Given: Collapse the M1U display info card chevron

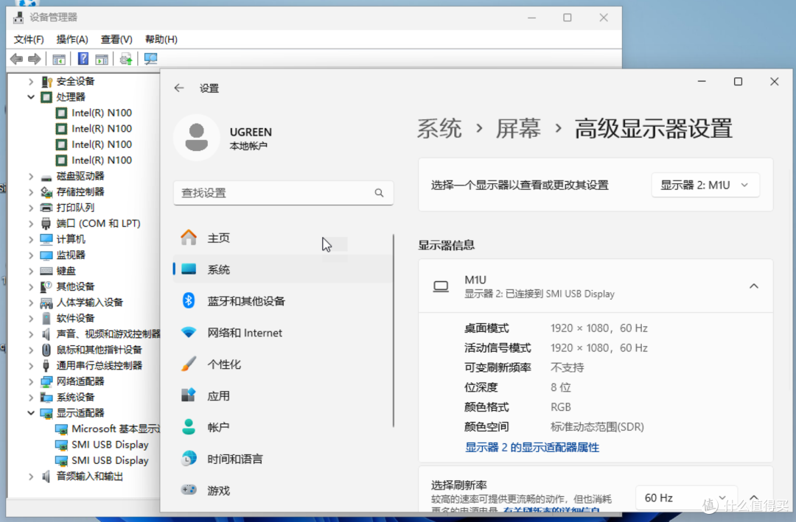Looking at the screenshot, I should (754, 286).
